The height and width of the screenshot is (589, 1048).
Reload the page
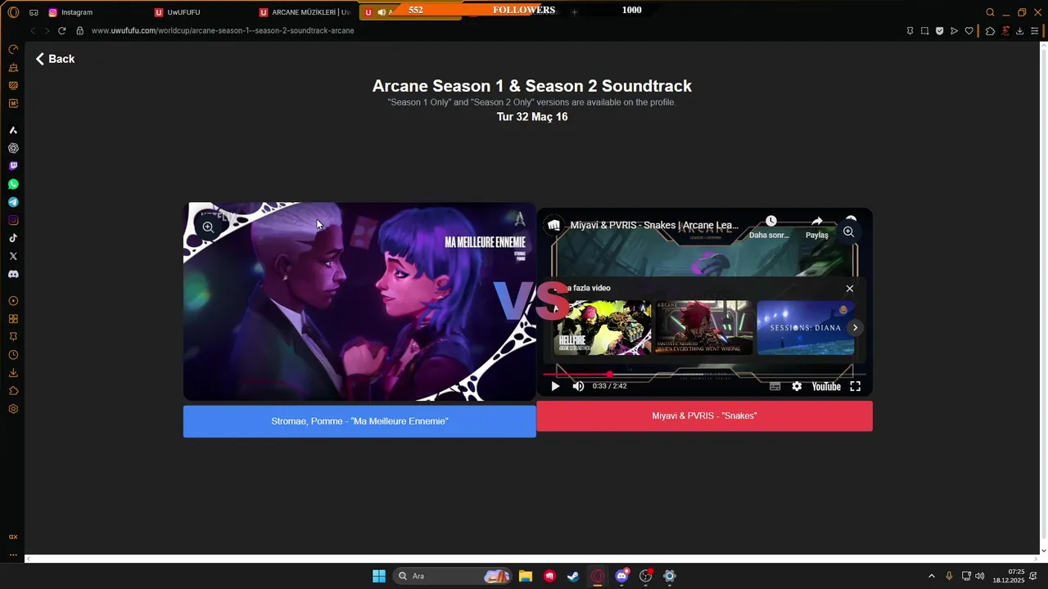pos(61,30)
